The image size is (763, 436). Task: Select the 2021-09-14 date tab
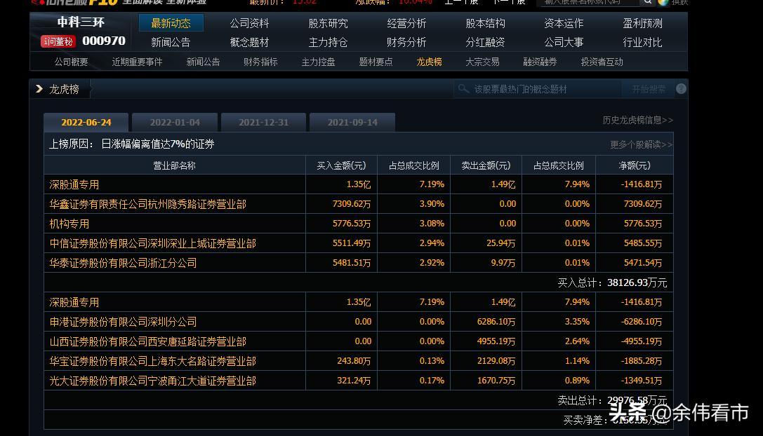(x=352, y=123)
